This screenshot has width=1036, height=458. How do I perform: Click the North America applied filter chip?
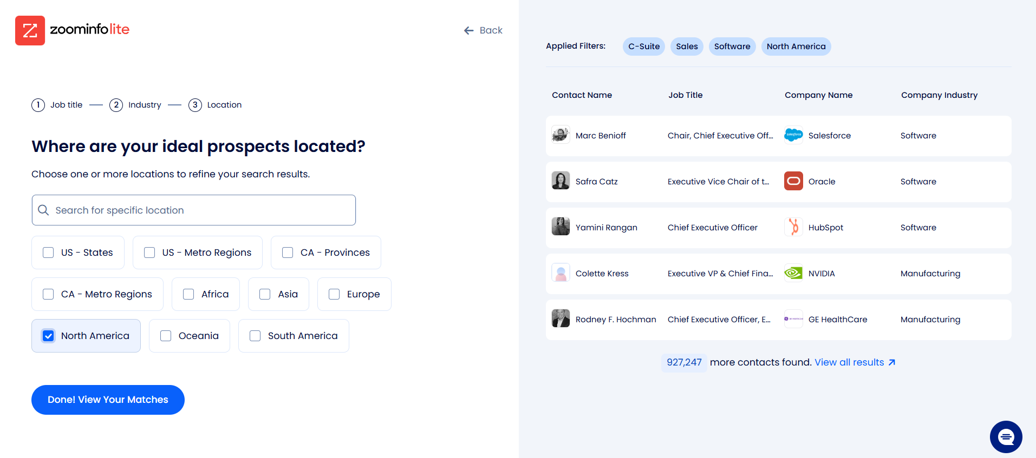tap(796, 47)
